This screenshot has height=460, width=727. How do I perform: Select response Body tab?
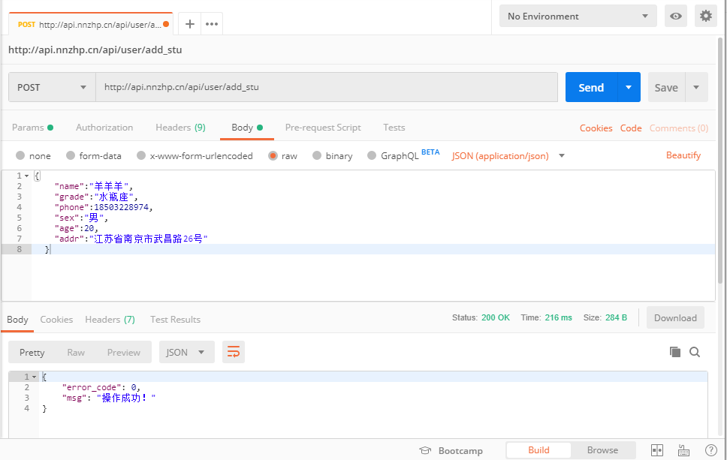[x=17, y=319]
